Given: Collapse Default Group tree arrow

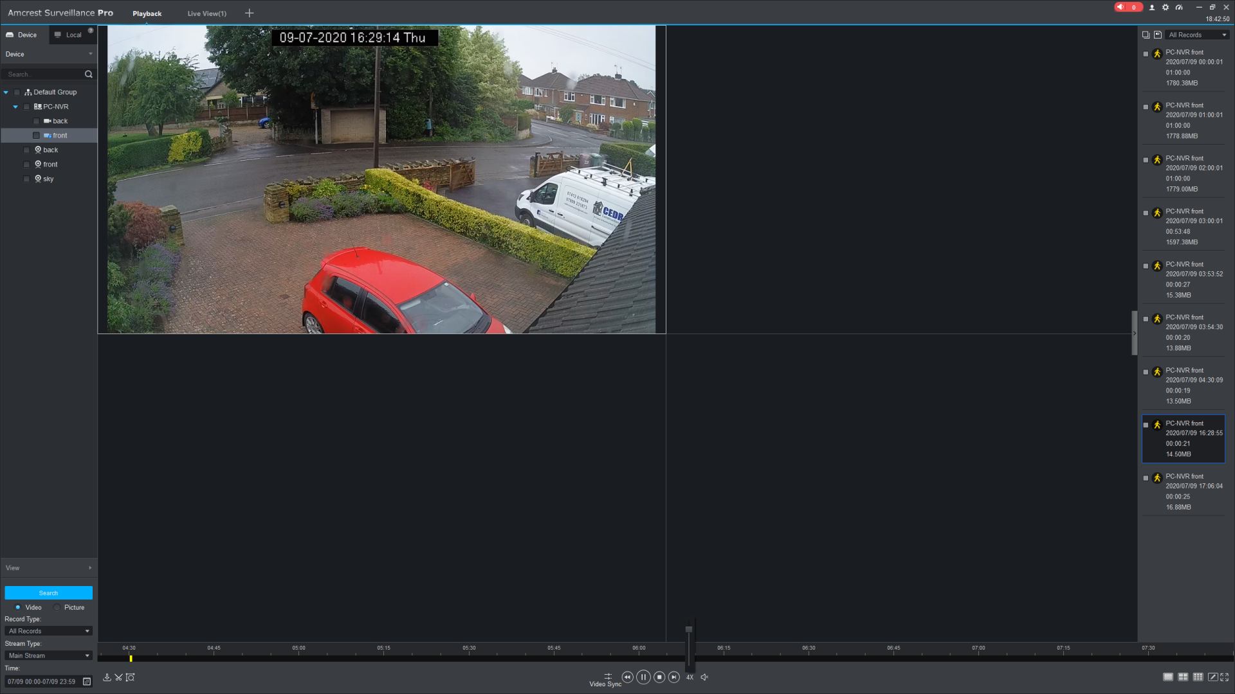Looking at the screenshot, I should tap(6, 93).
